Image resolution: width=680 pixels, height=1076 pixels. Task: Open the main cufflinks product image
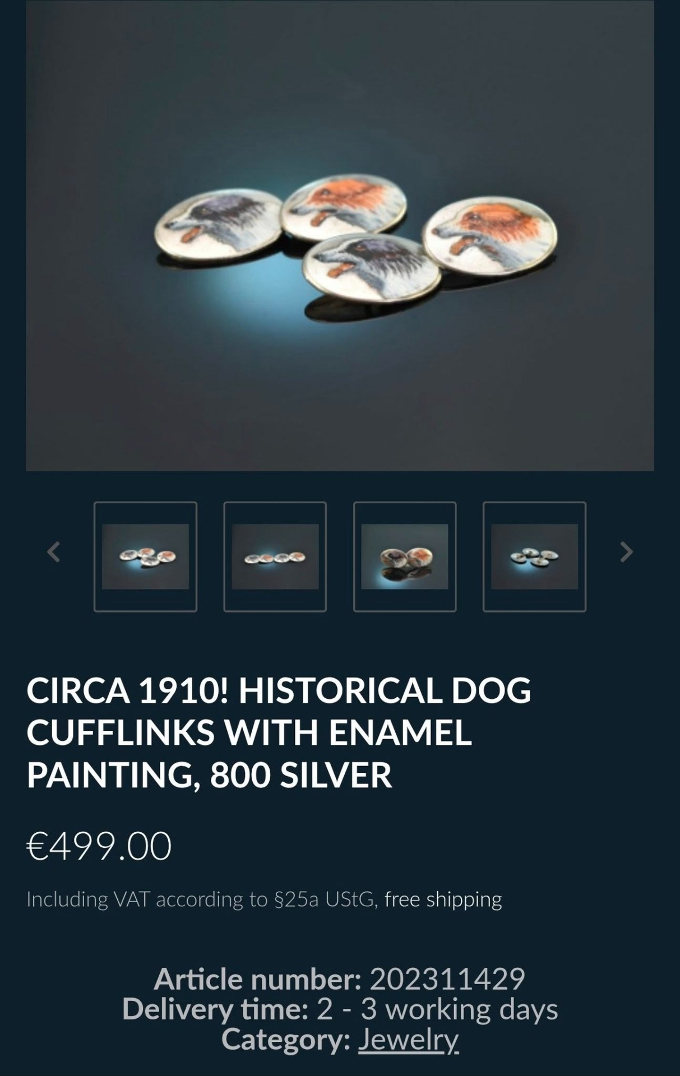[340, 235]
